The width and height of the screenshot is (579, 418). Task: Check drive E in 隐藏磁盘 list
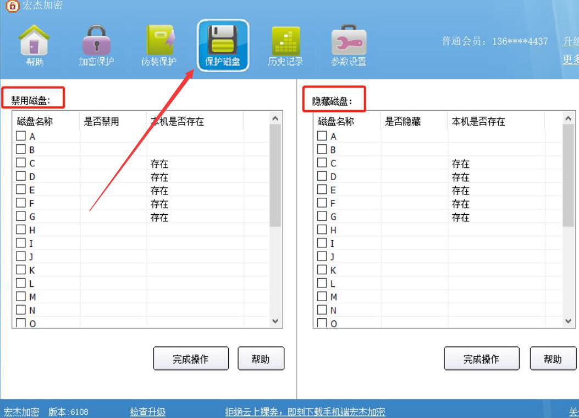tap(322, 189)
